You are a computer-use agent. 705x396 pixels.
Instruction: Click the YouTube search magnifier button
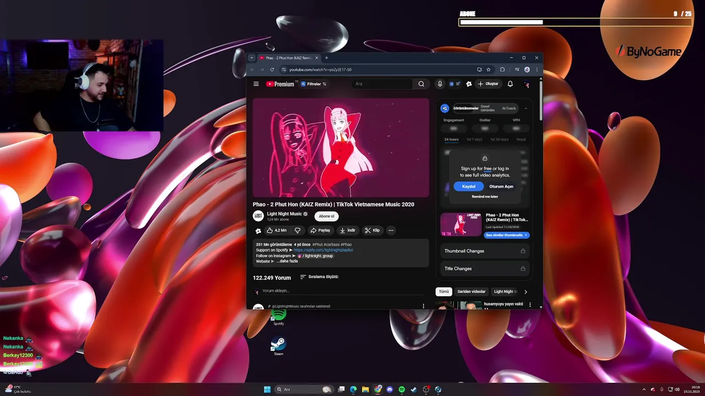point(421,84)
